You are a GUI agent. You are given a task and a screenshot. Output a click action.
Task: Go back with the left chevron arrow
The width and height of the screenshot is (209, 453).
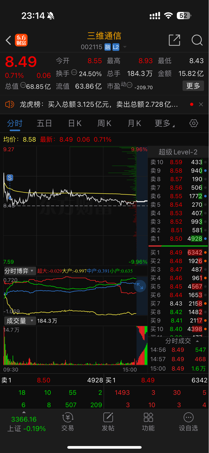tap(8, 40)
